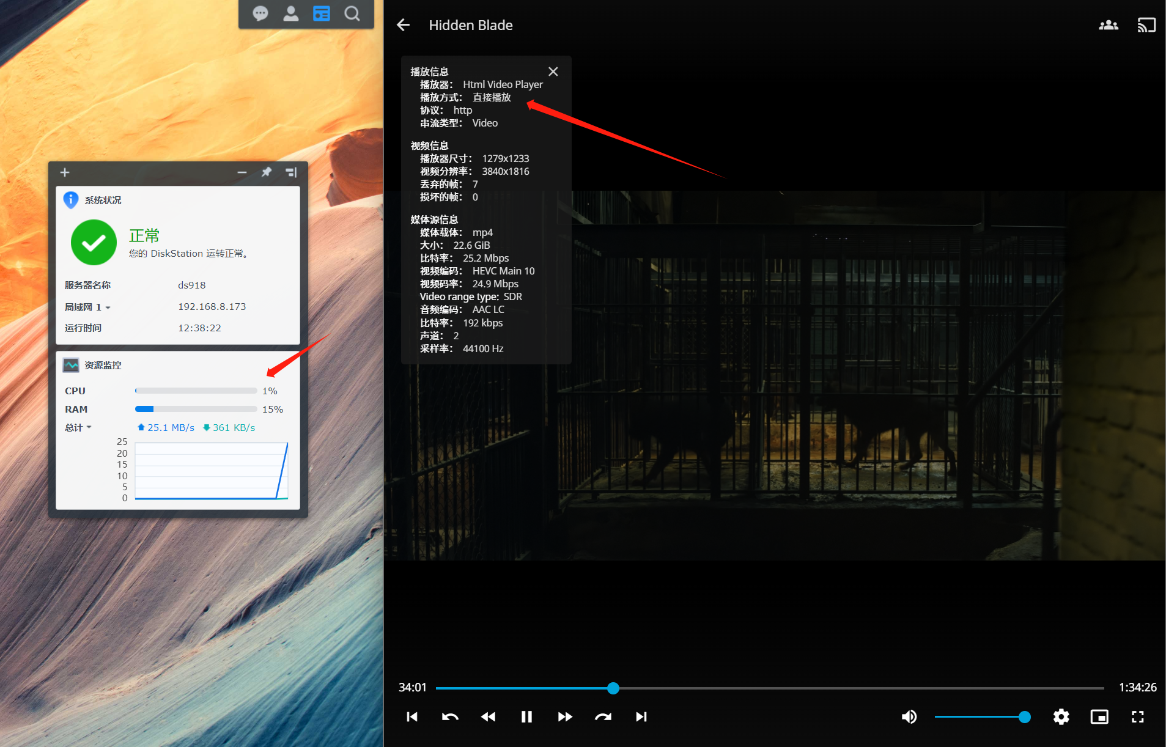Pin the widget panel
This screenshot has width=1166, height=747.
(x=267, y=172)
